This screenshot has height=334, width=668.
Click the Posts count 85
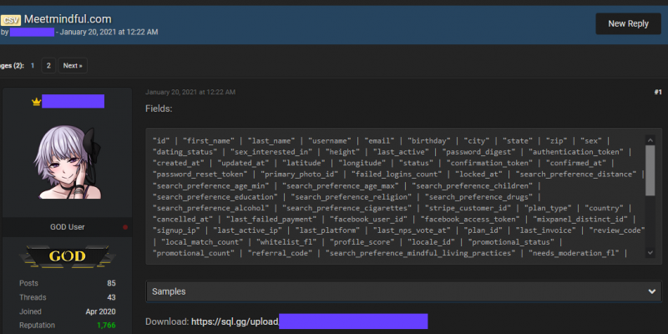pyautogui.click(x=111, y=283)
